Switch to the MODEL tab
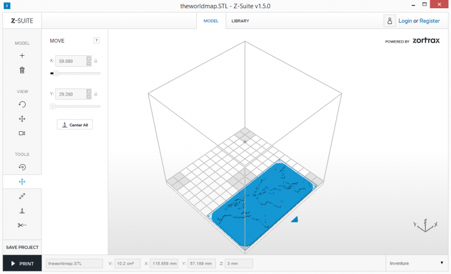This screenshot has width=451, height=274. click(x=211, y=21)
